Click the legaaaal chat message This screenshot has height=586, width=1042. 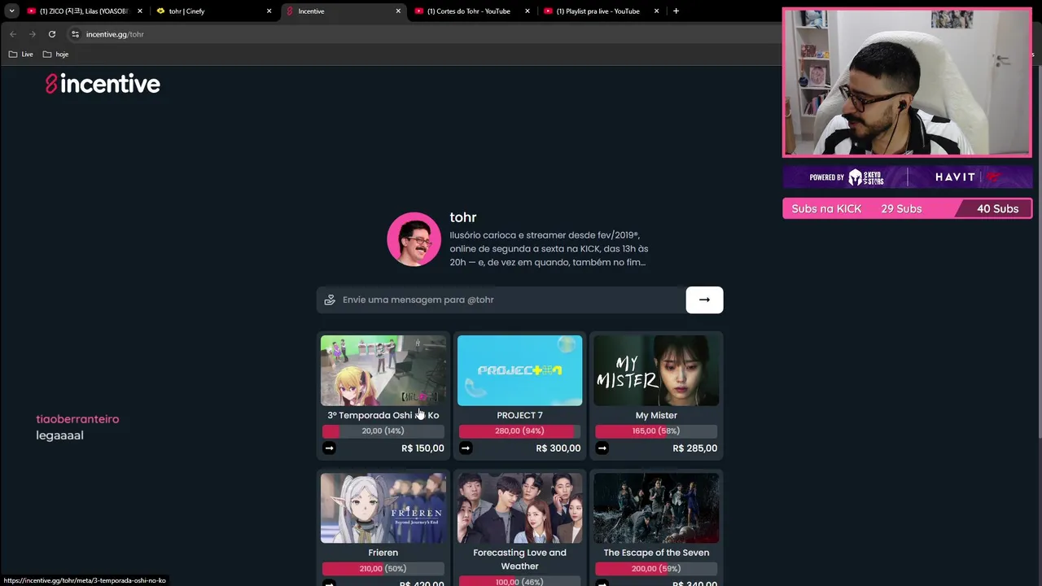[x=59, y=435]
